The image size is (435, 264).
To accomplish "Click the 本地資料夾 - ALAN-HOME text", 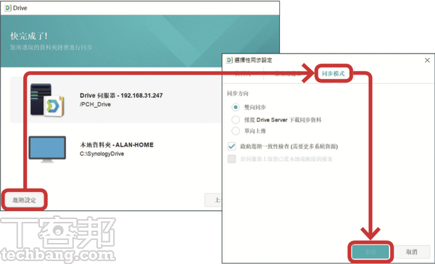I will click(117, 144).
